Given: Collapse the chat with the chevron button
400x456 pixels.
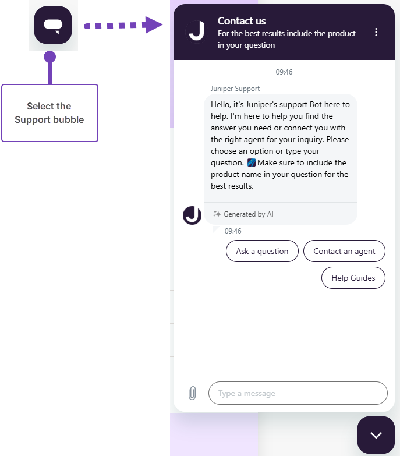Looking at the screenshot, I should pyautogui.click(x=376, y=434).
